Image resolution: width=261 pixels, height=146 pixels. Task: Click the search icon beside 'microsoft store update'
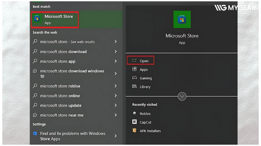(x=35, y=105)
